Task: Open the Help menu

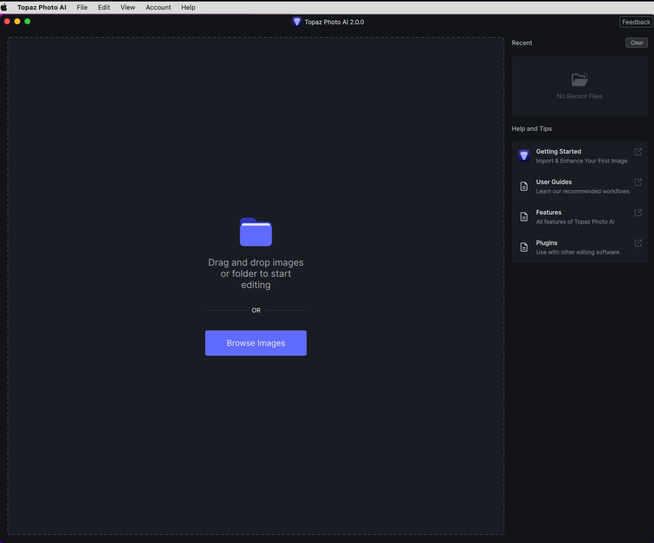Action: click(x=188, y=7)
